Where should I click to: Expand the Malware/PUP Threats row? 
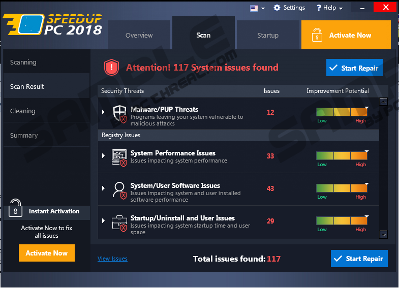pyautogui.click(x=103, y=112)
